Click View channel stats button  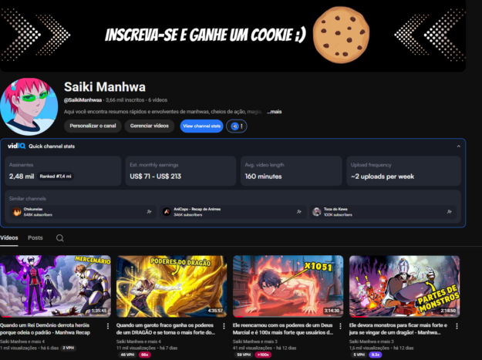[x=201, y=126]
